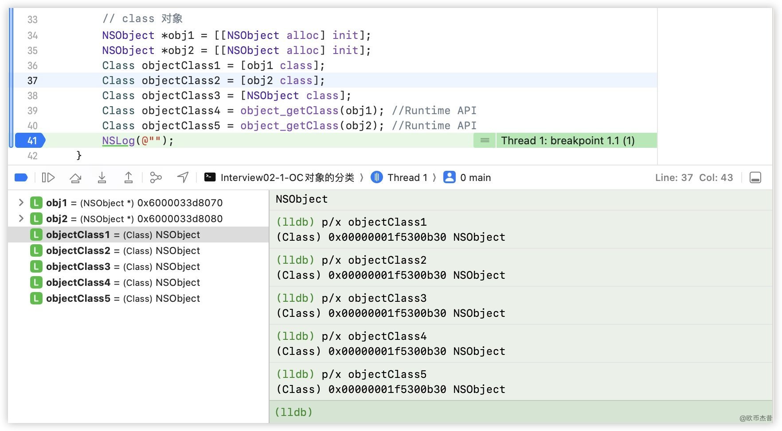Image resolution: width=782 pixels, height=431 pixels.
Task: Expand the obj1 variable
Action: coord(21,203)
